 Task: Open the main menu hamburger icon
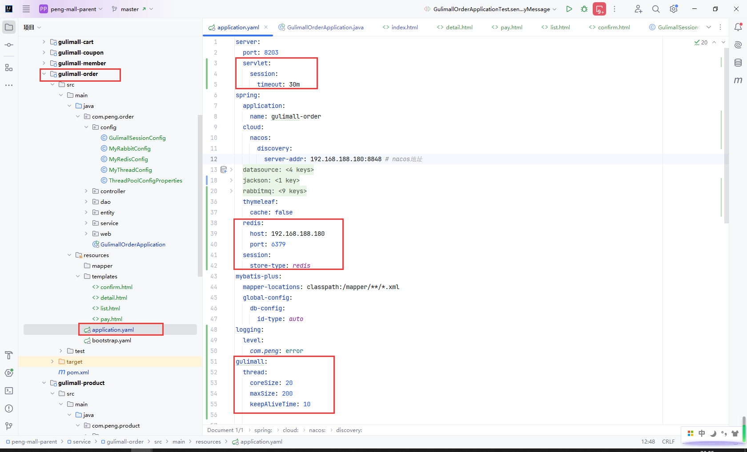tap(26, 9)
